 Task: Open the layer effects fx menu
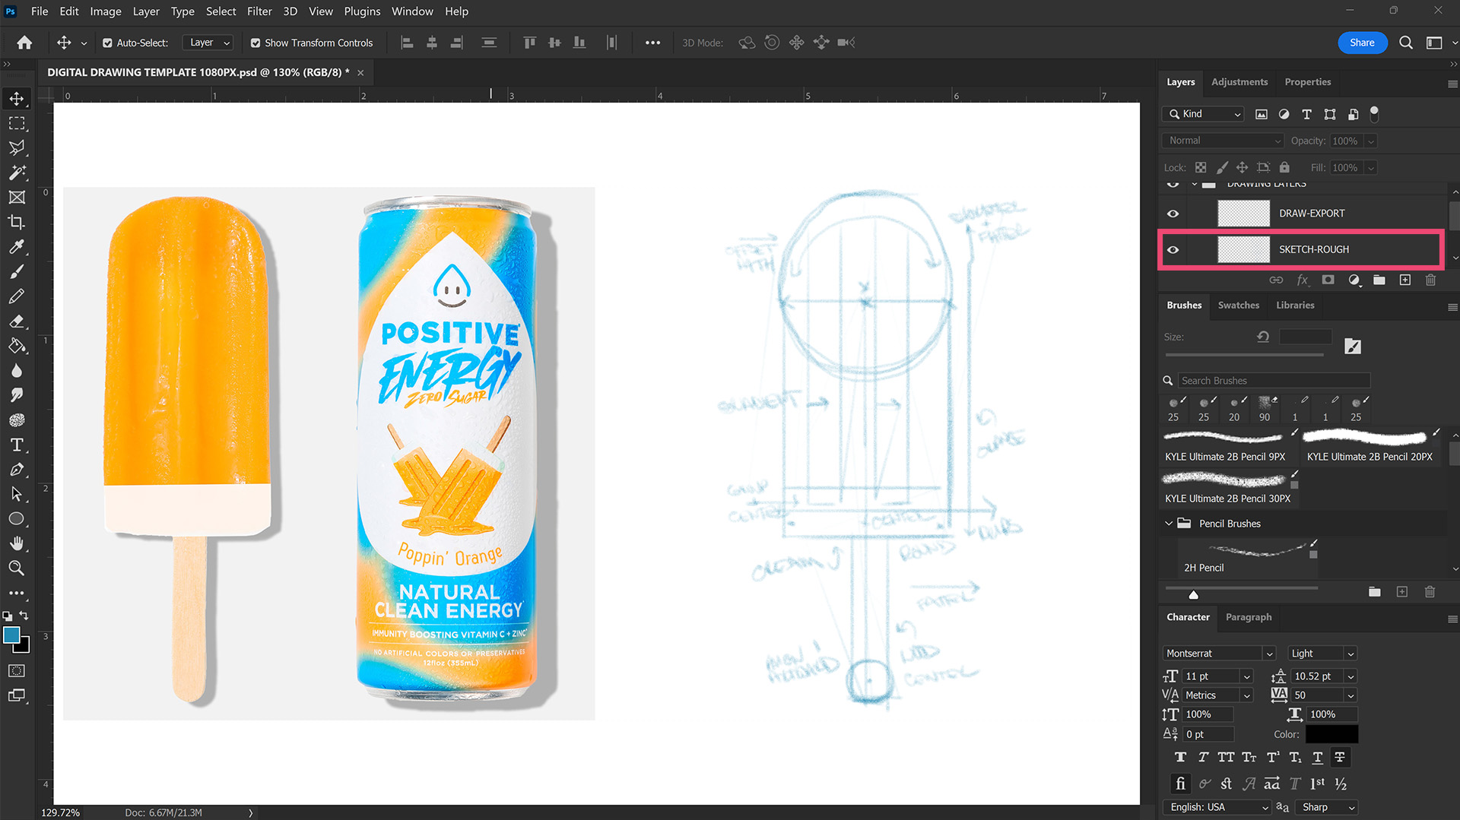(1303, 280)
